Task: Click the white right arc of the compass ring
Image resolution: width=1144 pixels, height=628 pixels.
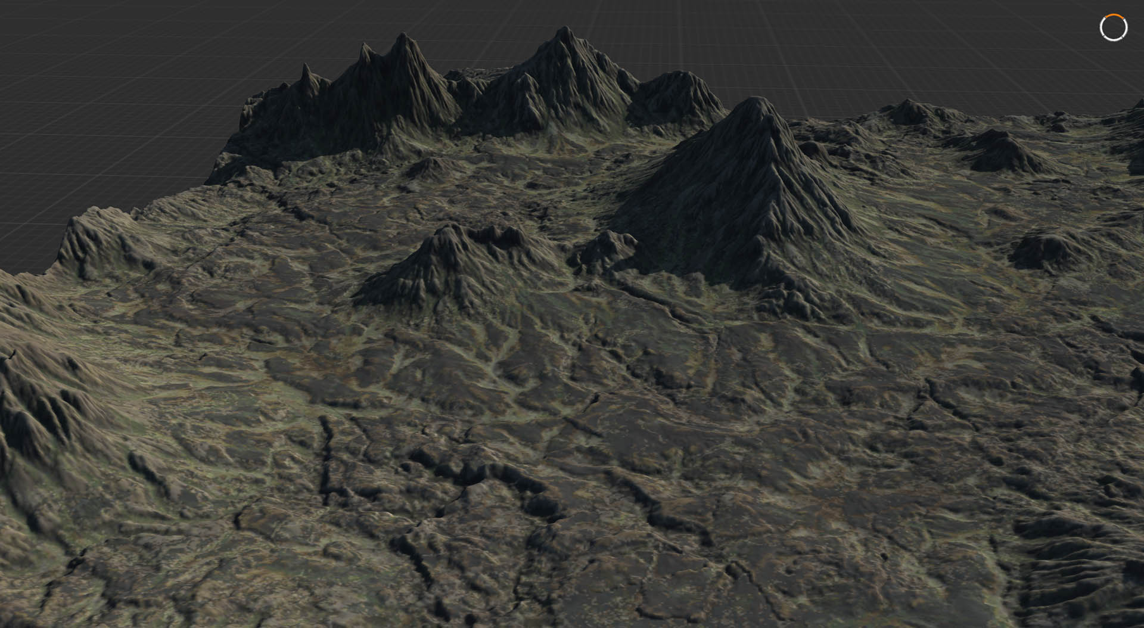Action: tap(1126, 28)
